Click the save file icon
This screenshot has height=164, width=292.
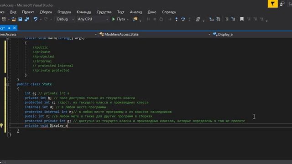tap(20, 19)
